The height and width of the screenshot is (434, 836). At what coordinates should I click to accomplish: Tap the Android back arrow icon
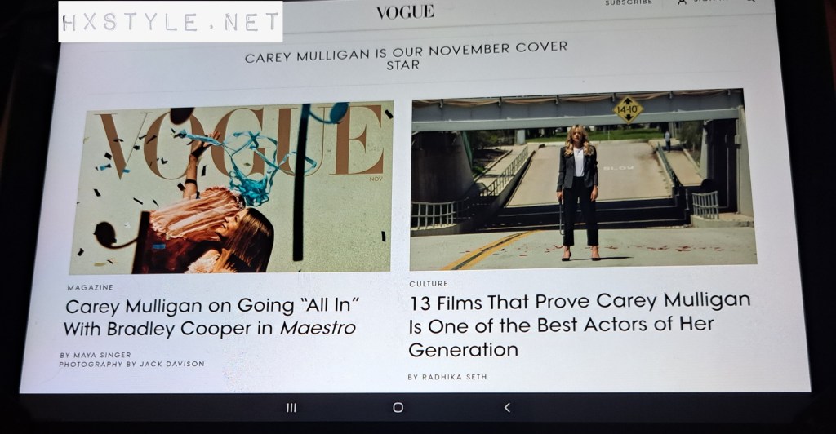tap(507, 407)
